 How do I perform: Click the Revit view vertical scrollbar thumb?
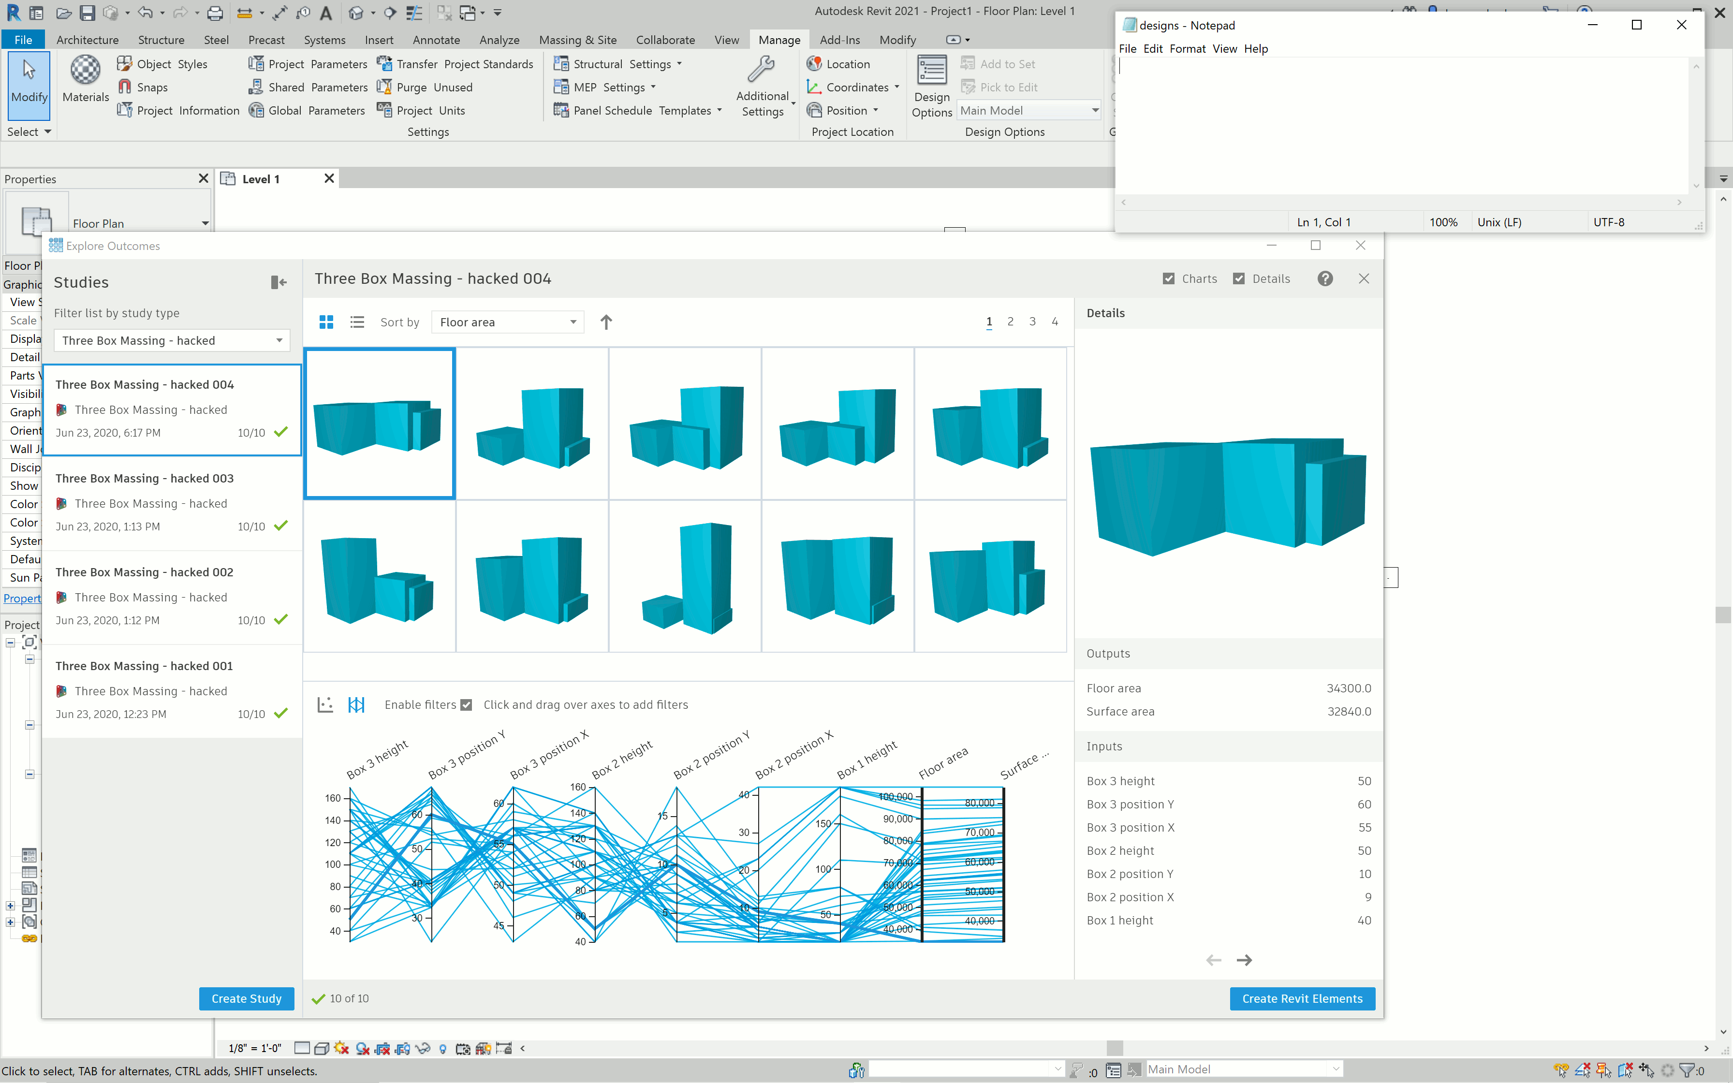click(1724, 615)
